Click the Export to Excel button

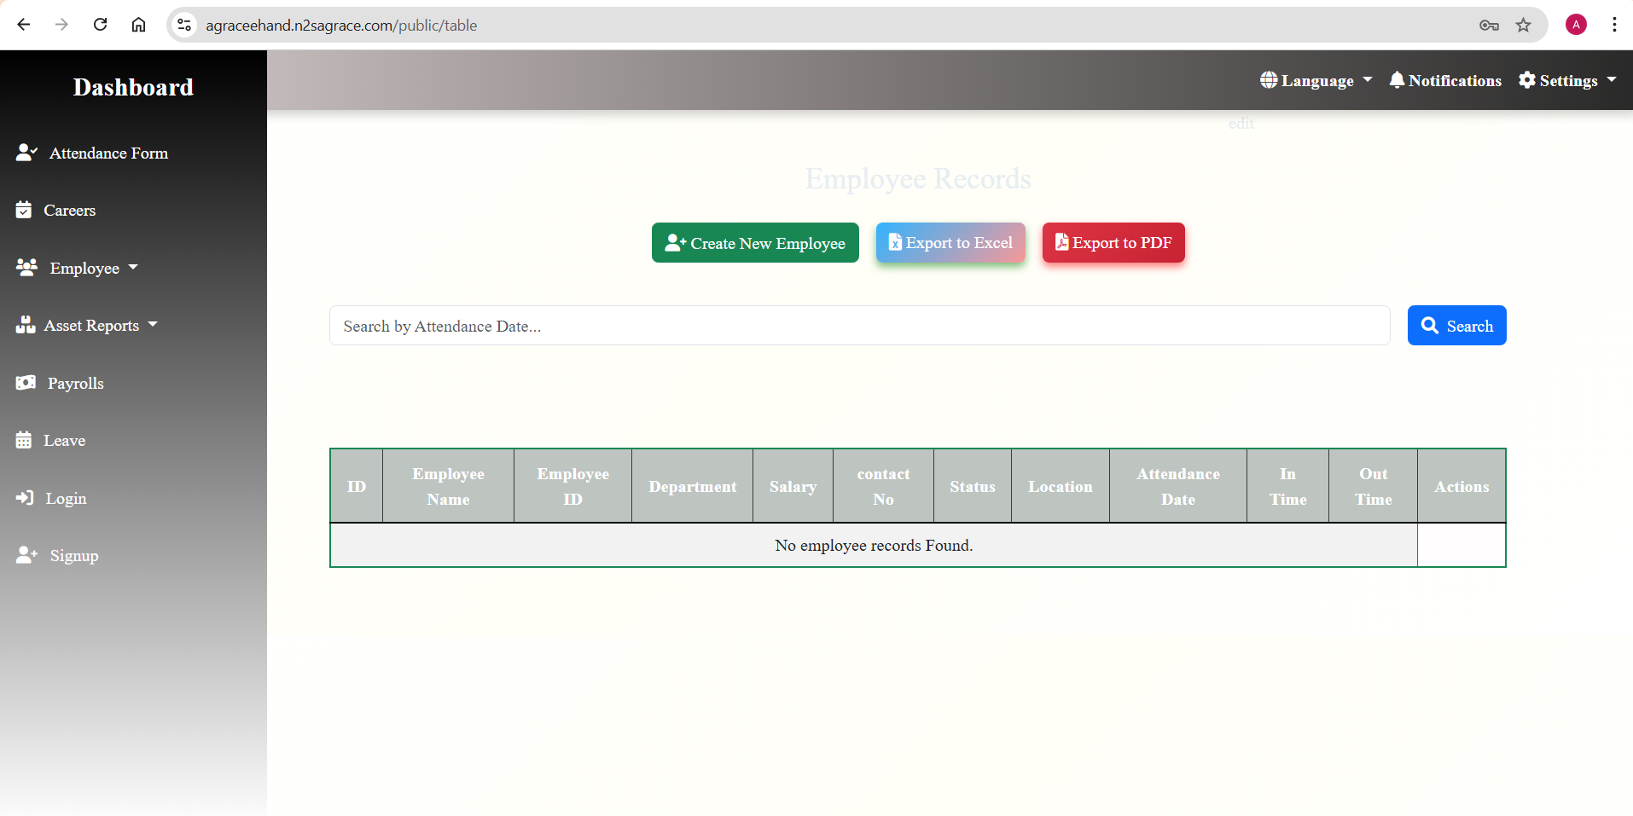pyautogui.click(x=950, y=243)
